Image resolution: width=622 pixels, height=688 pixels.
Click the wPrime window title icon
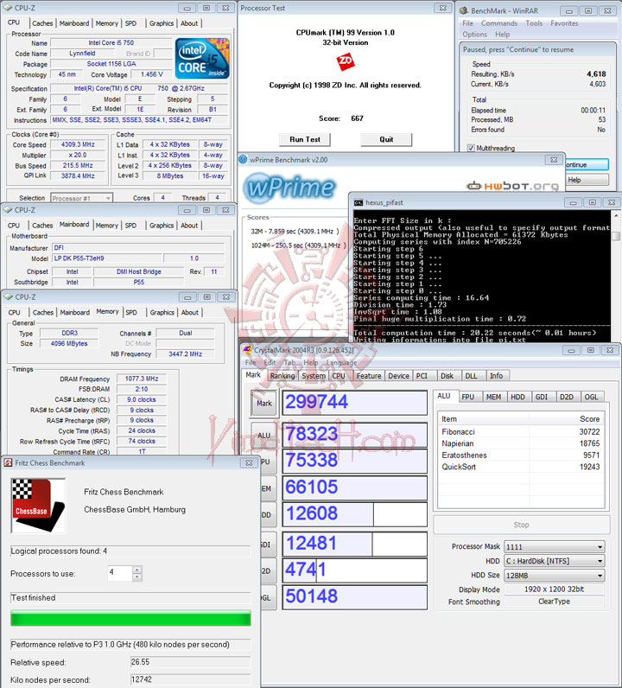point(244,160)
